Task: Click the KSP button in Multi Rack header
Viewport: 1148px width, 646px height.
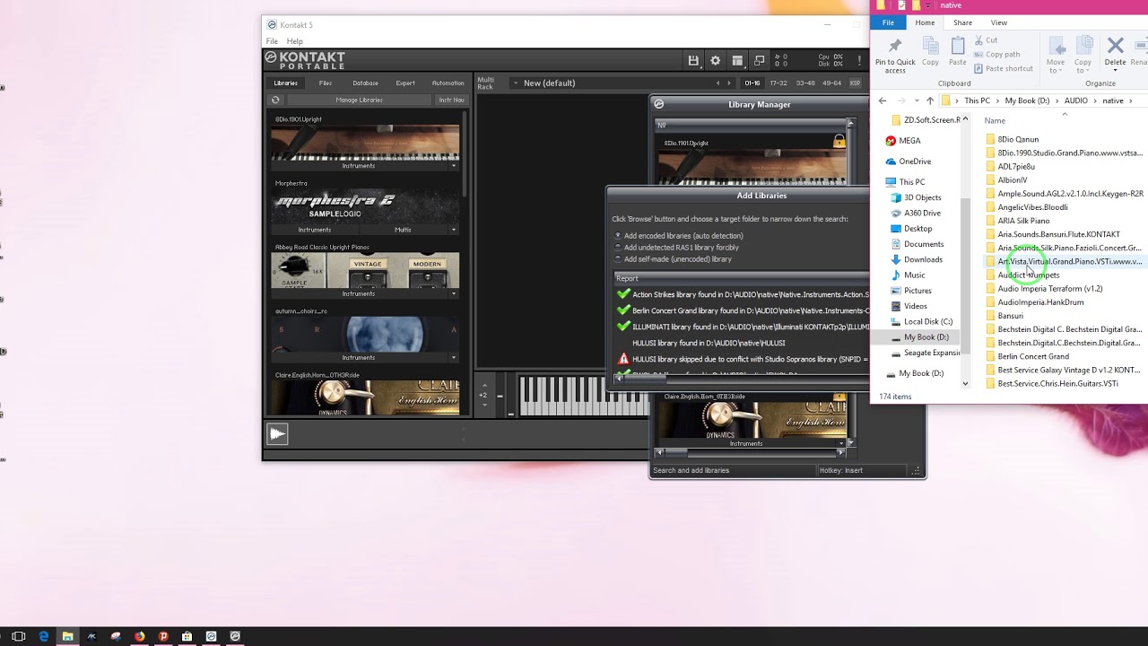Action: (855, 83)
